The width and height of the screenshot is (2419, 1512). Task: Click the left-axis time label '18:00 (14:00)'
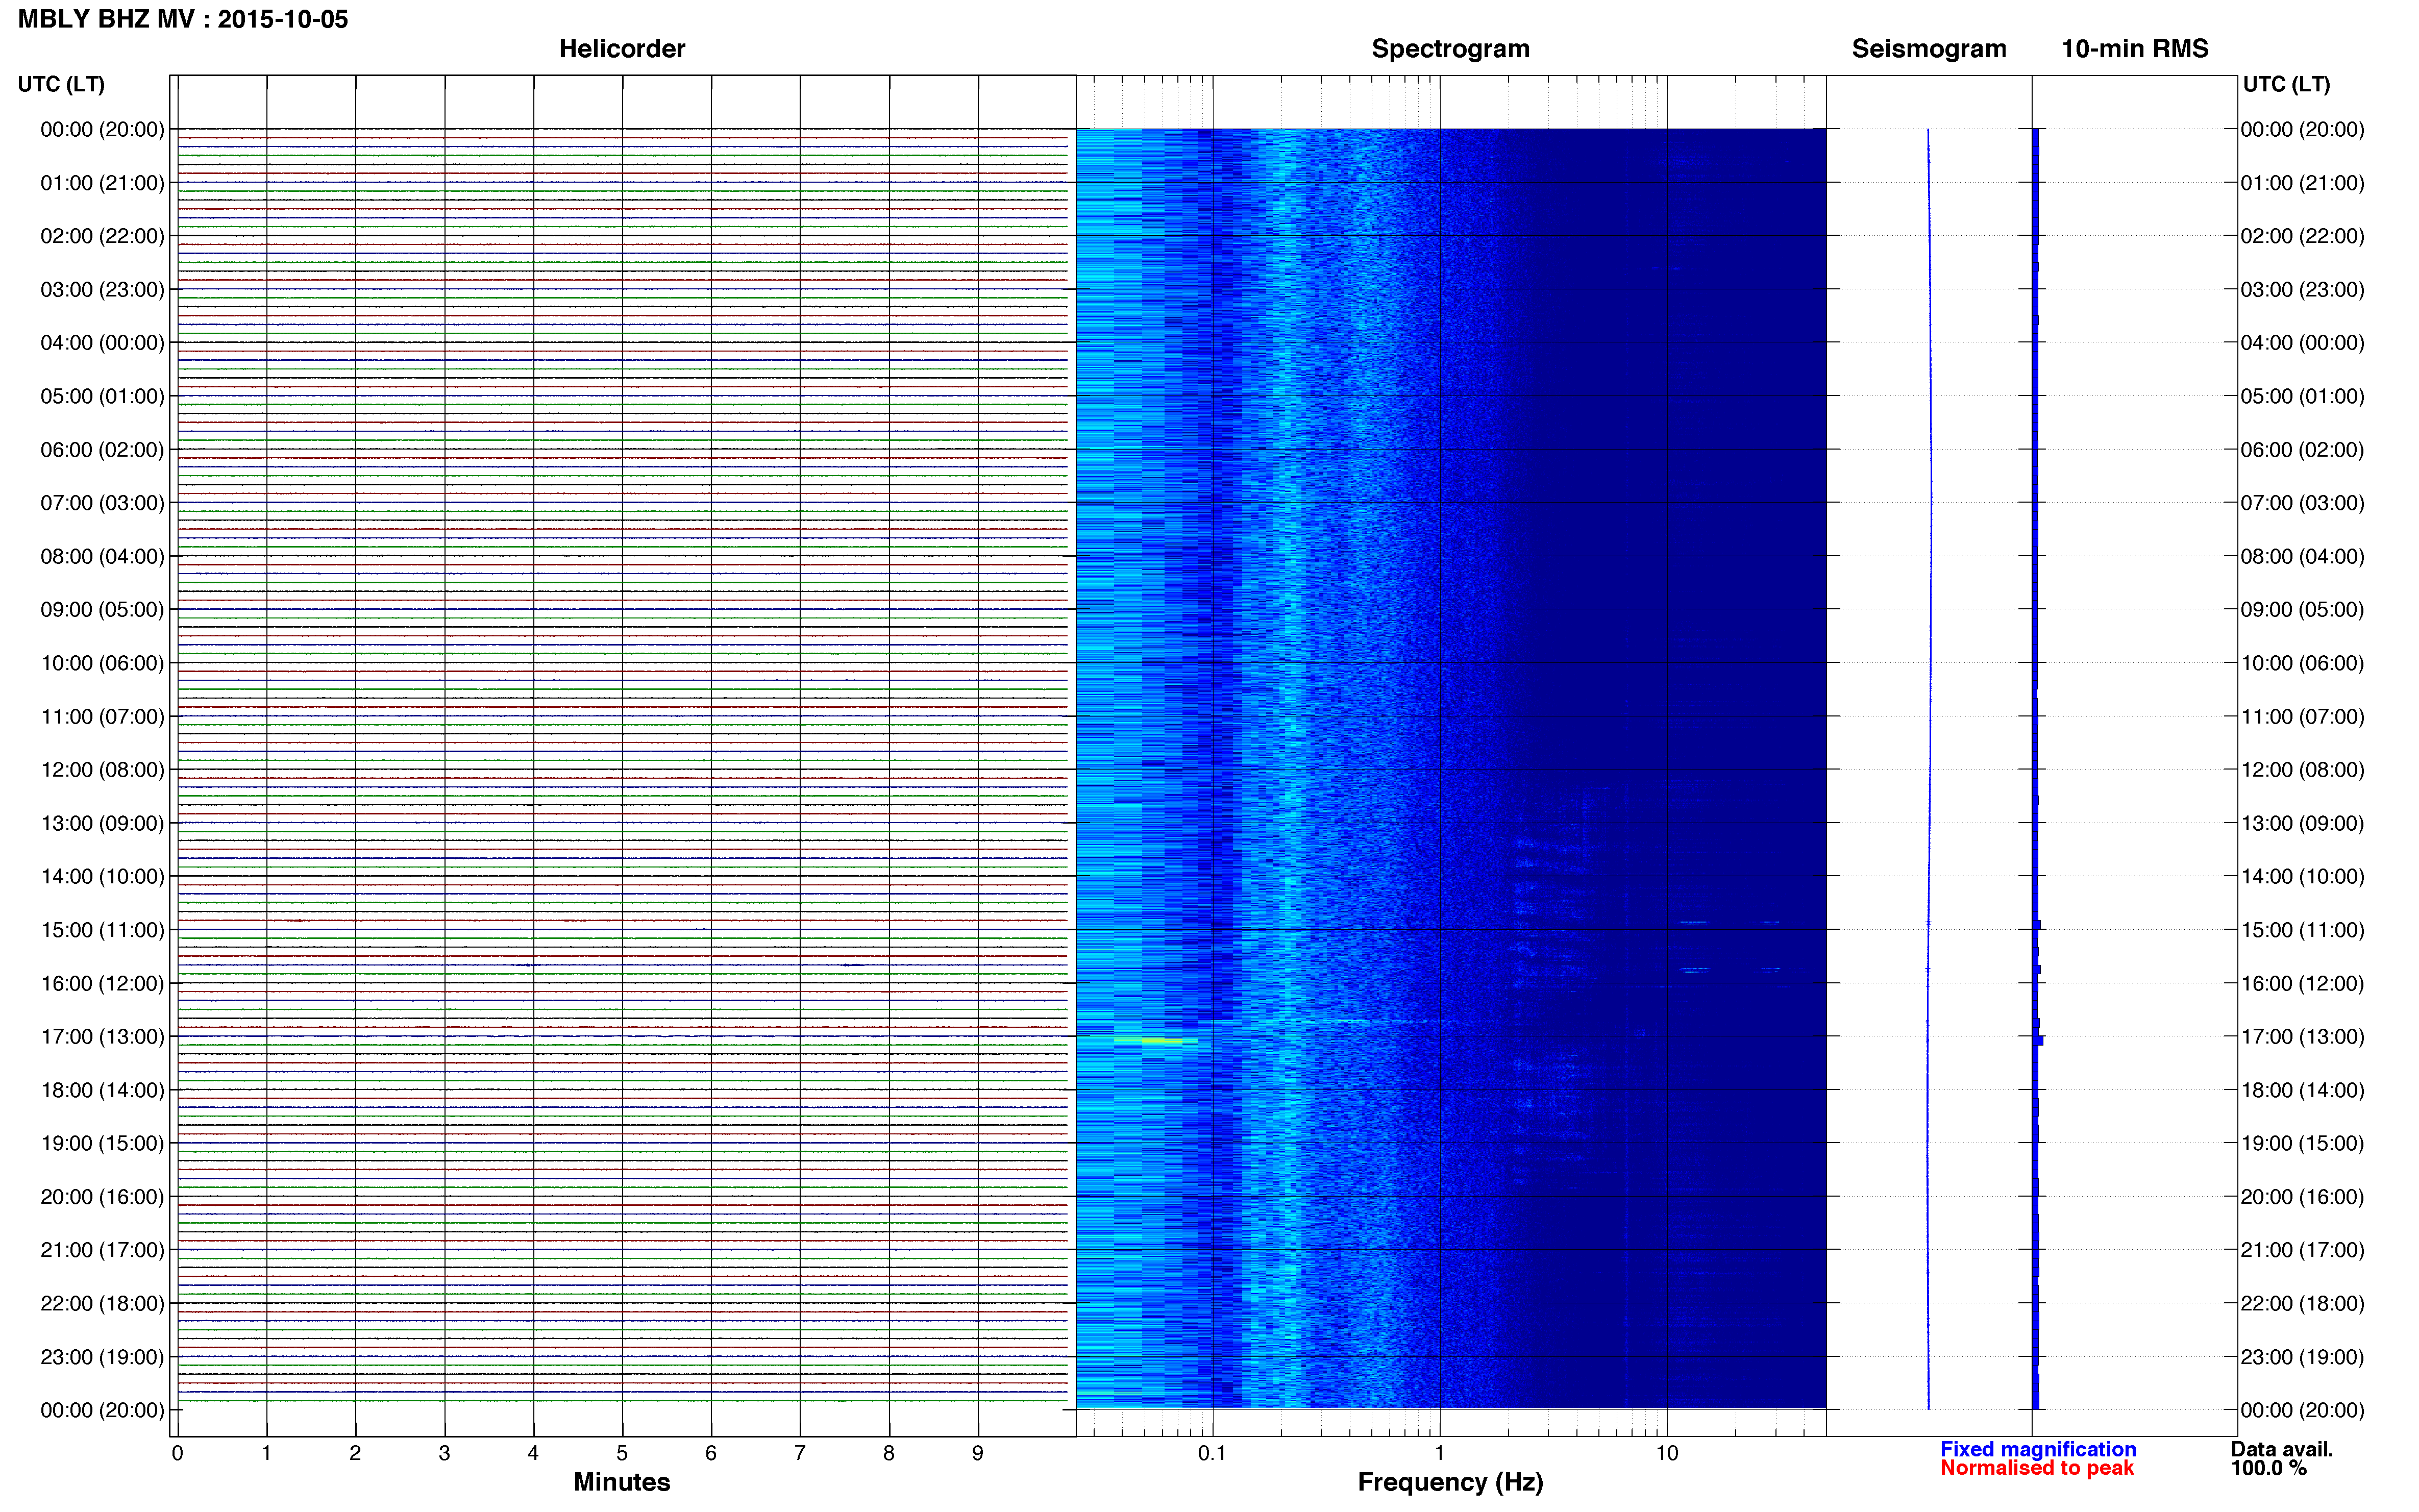[x=102, y=1090]
